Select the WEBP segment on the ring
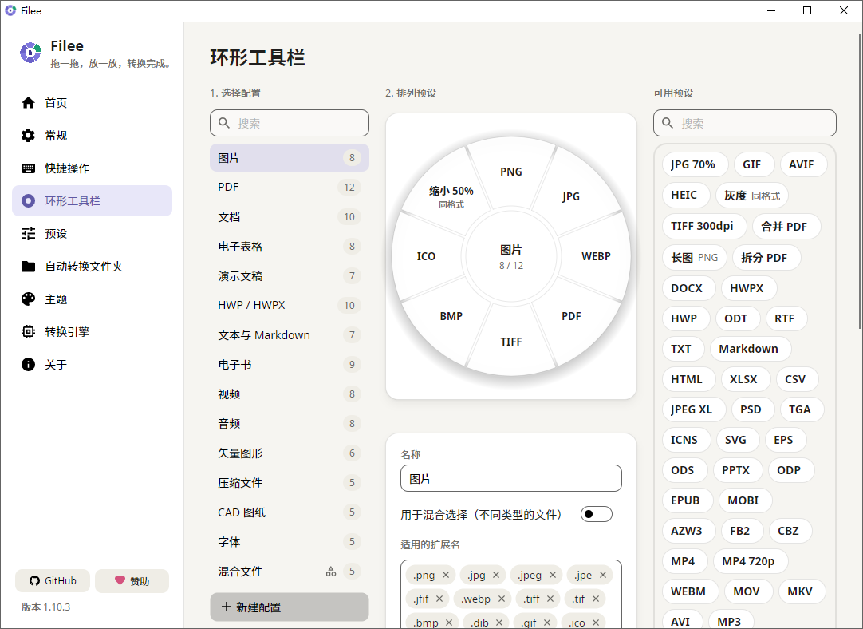Screen dimensions: 863x629 (x=596, y=256)
